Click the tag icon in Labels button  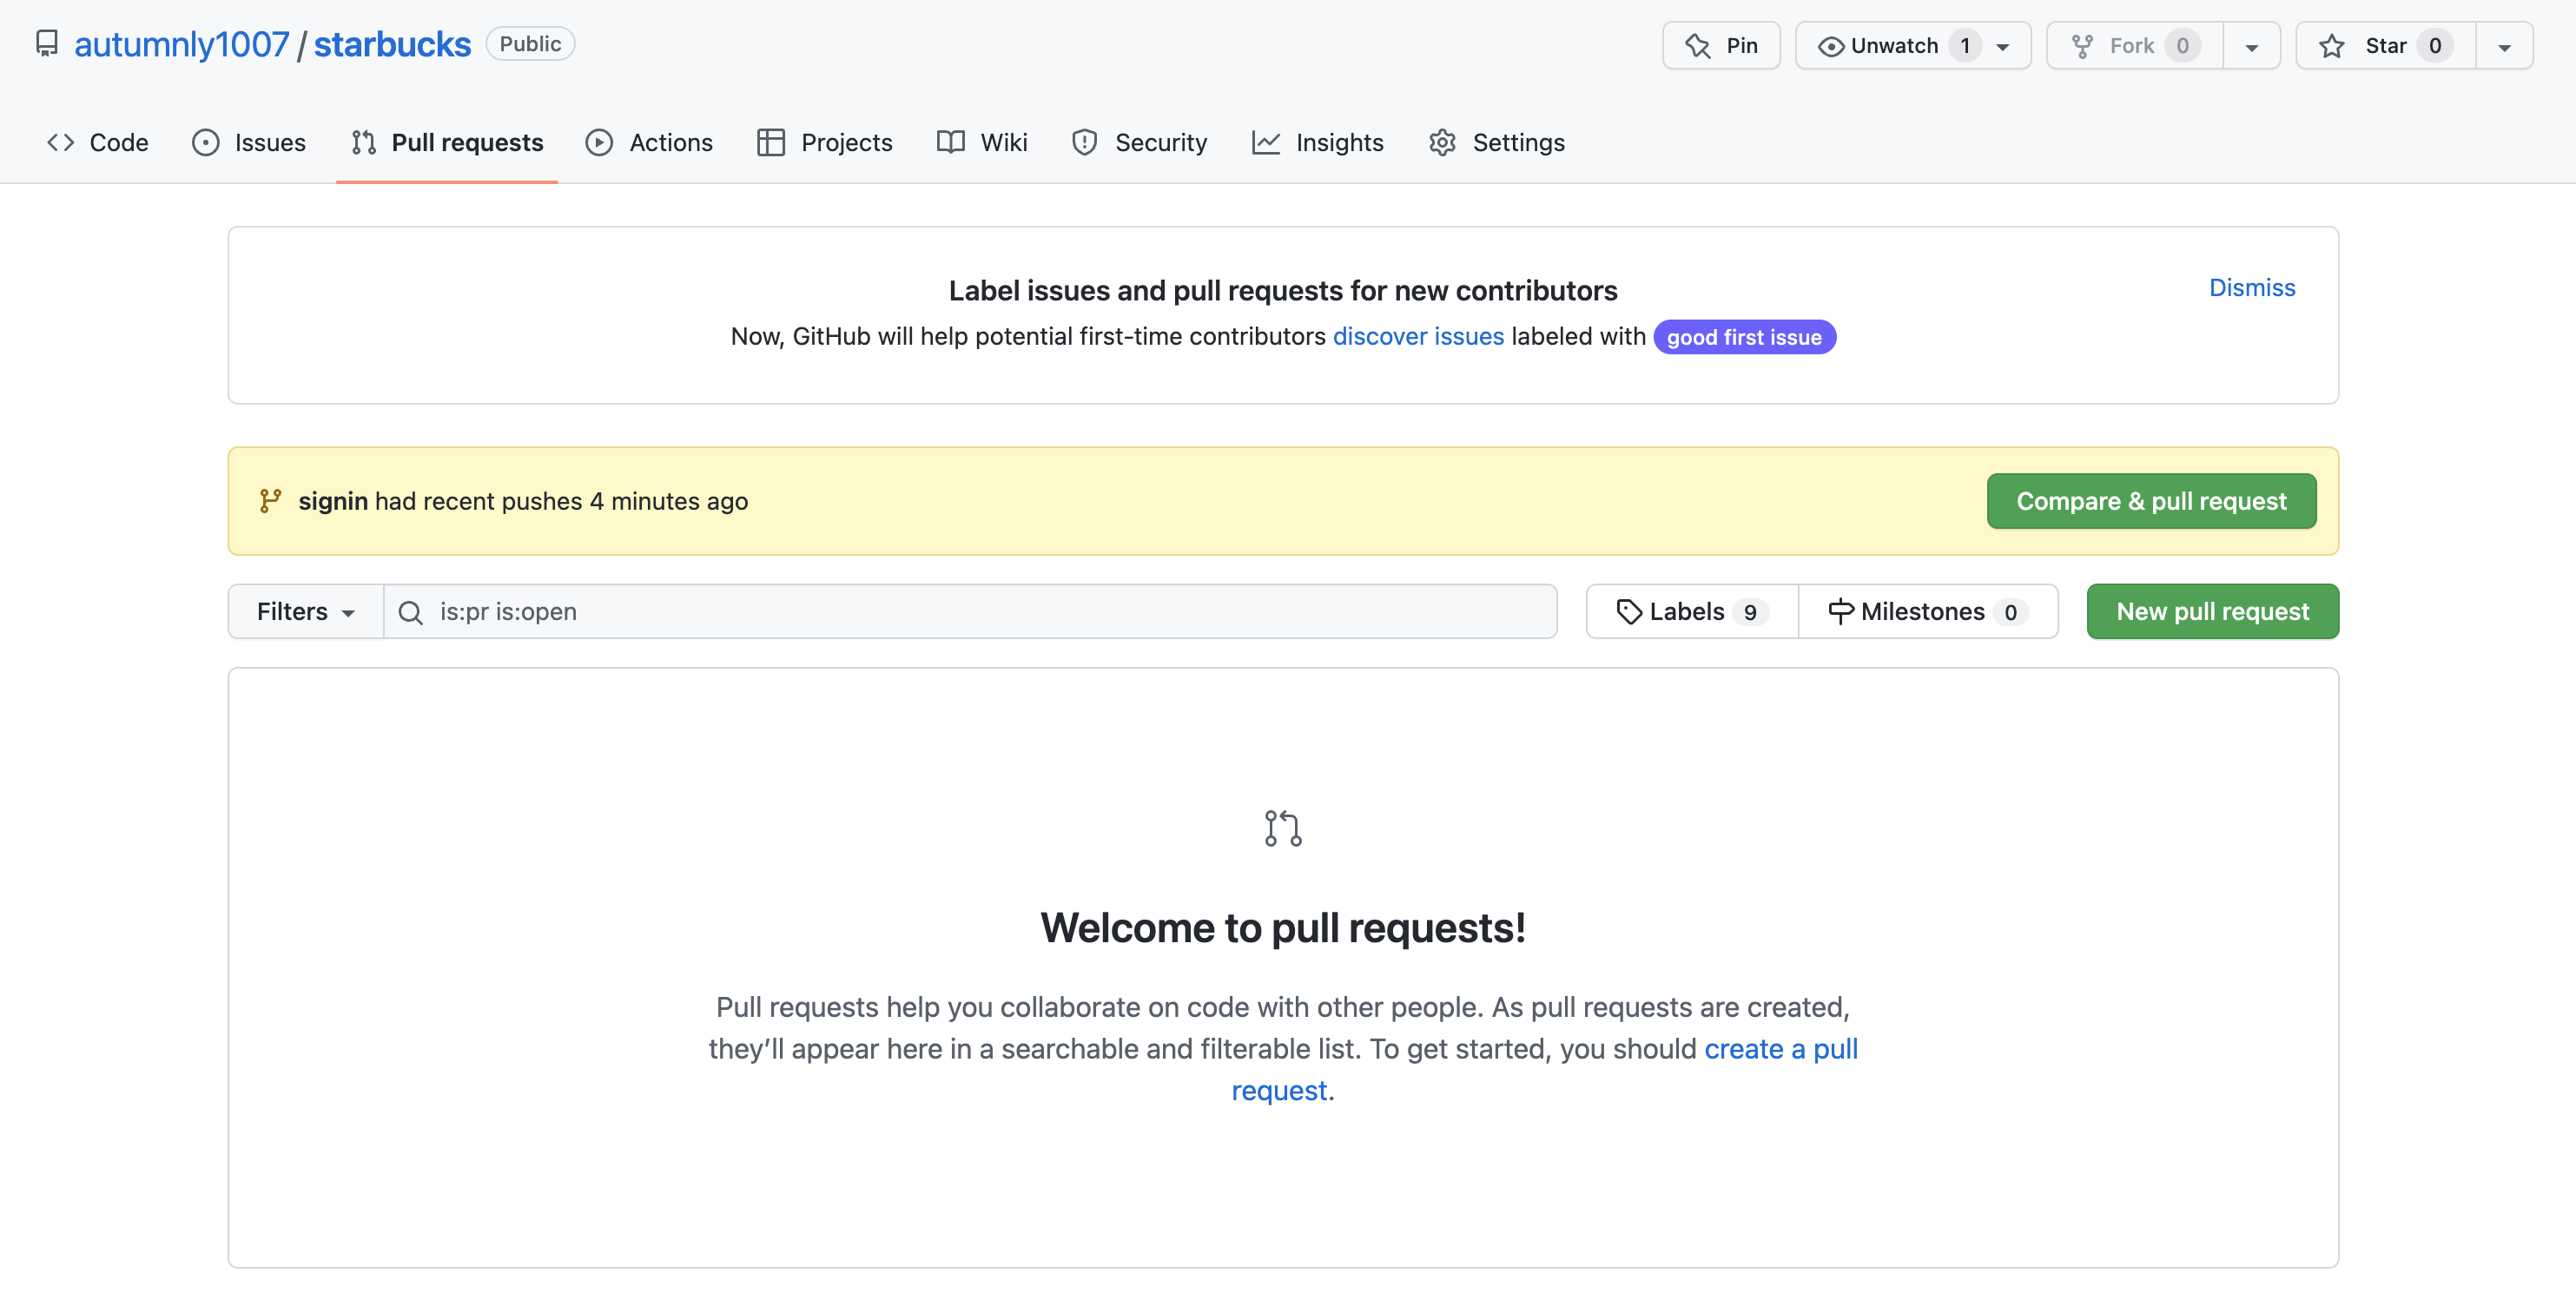[1629, 612]
